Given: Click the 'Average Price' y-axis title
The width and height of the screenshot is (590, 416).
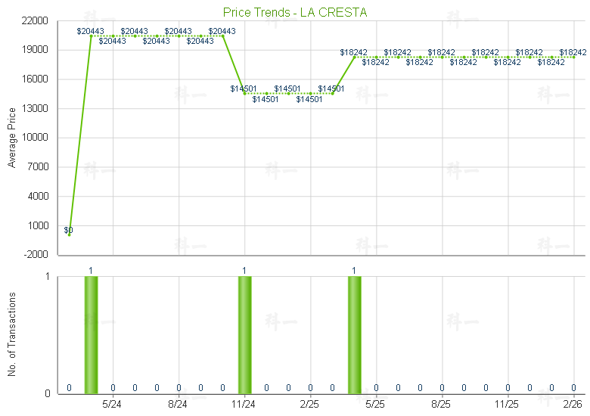Looking at the screenshot, I should coord(11,138).
